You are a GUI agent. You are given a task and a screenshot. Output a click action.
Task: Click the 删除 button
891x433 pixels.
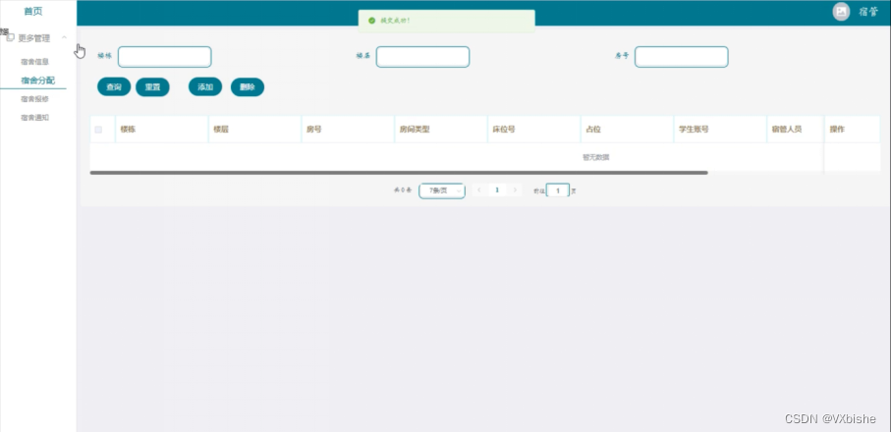248,87
